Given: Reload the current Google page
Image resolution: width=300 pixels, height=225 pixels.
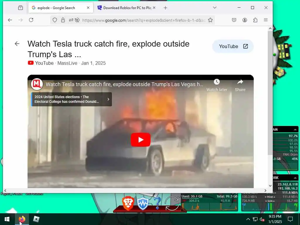Looking at the screenshot, I should click(x=31, y=20).
